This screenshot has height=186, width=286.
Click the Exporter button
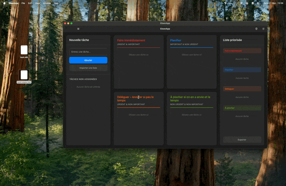point(242,140)
